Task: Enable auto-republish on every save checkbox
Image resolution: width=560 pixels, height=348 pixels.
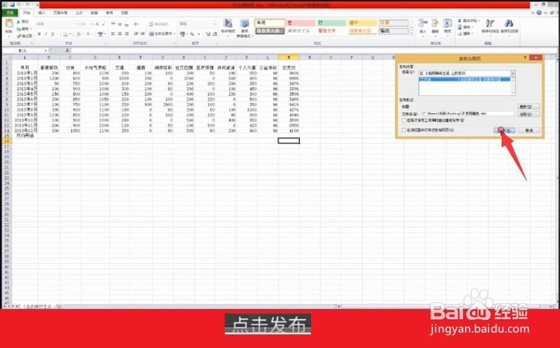Action: point(404,121)
